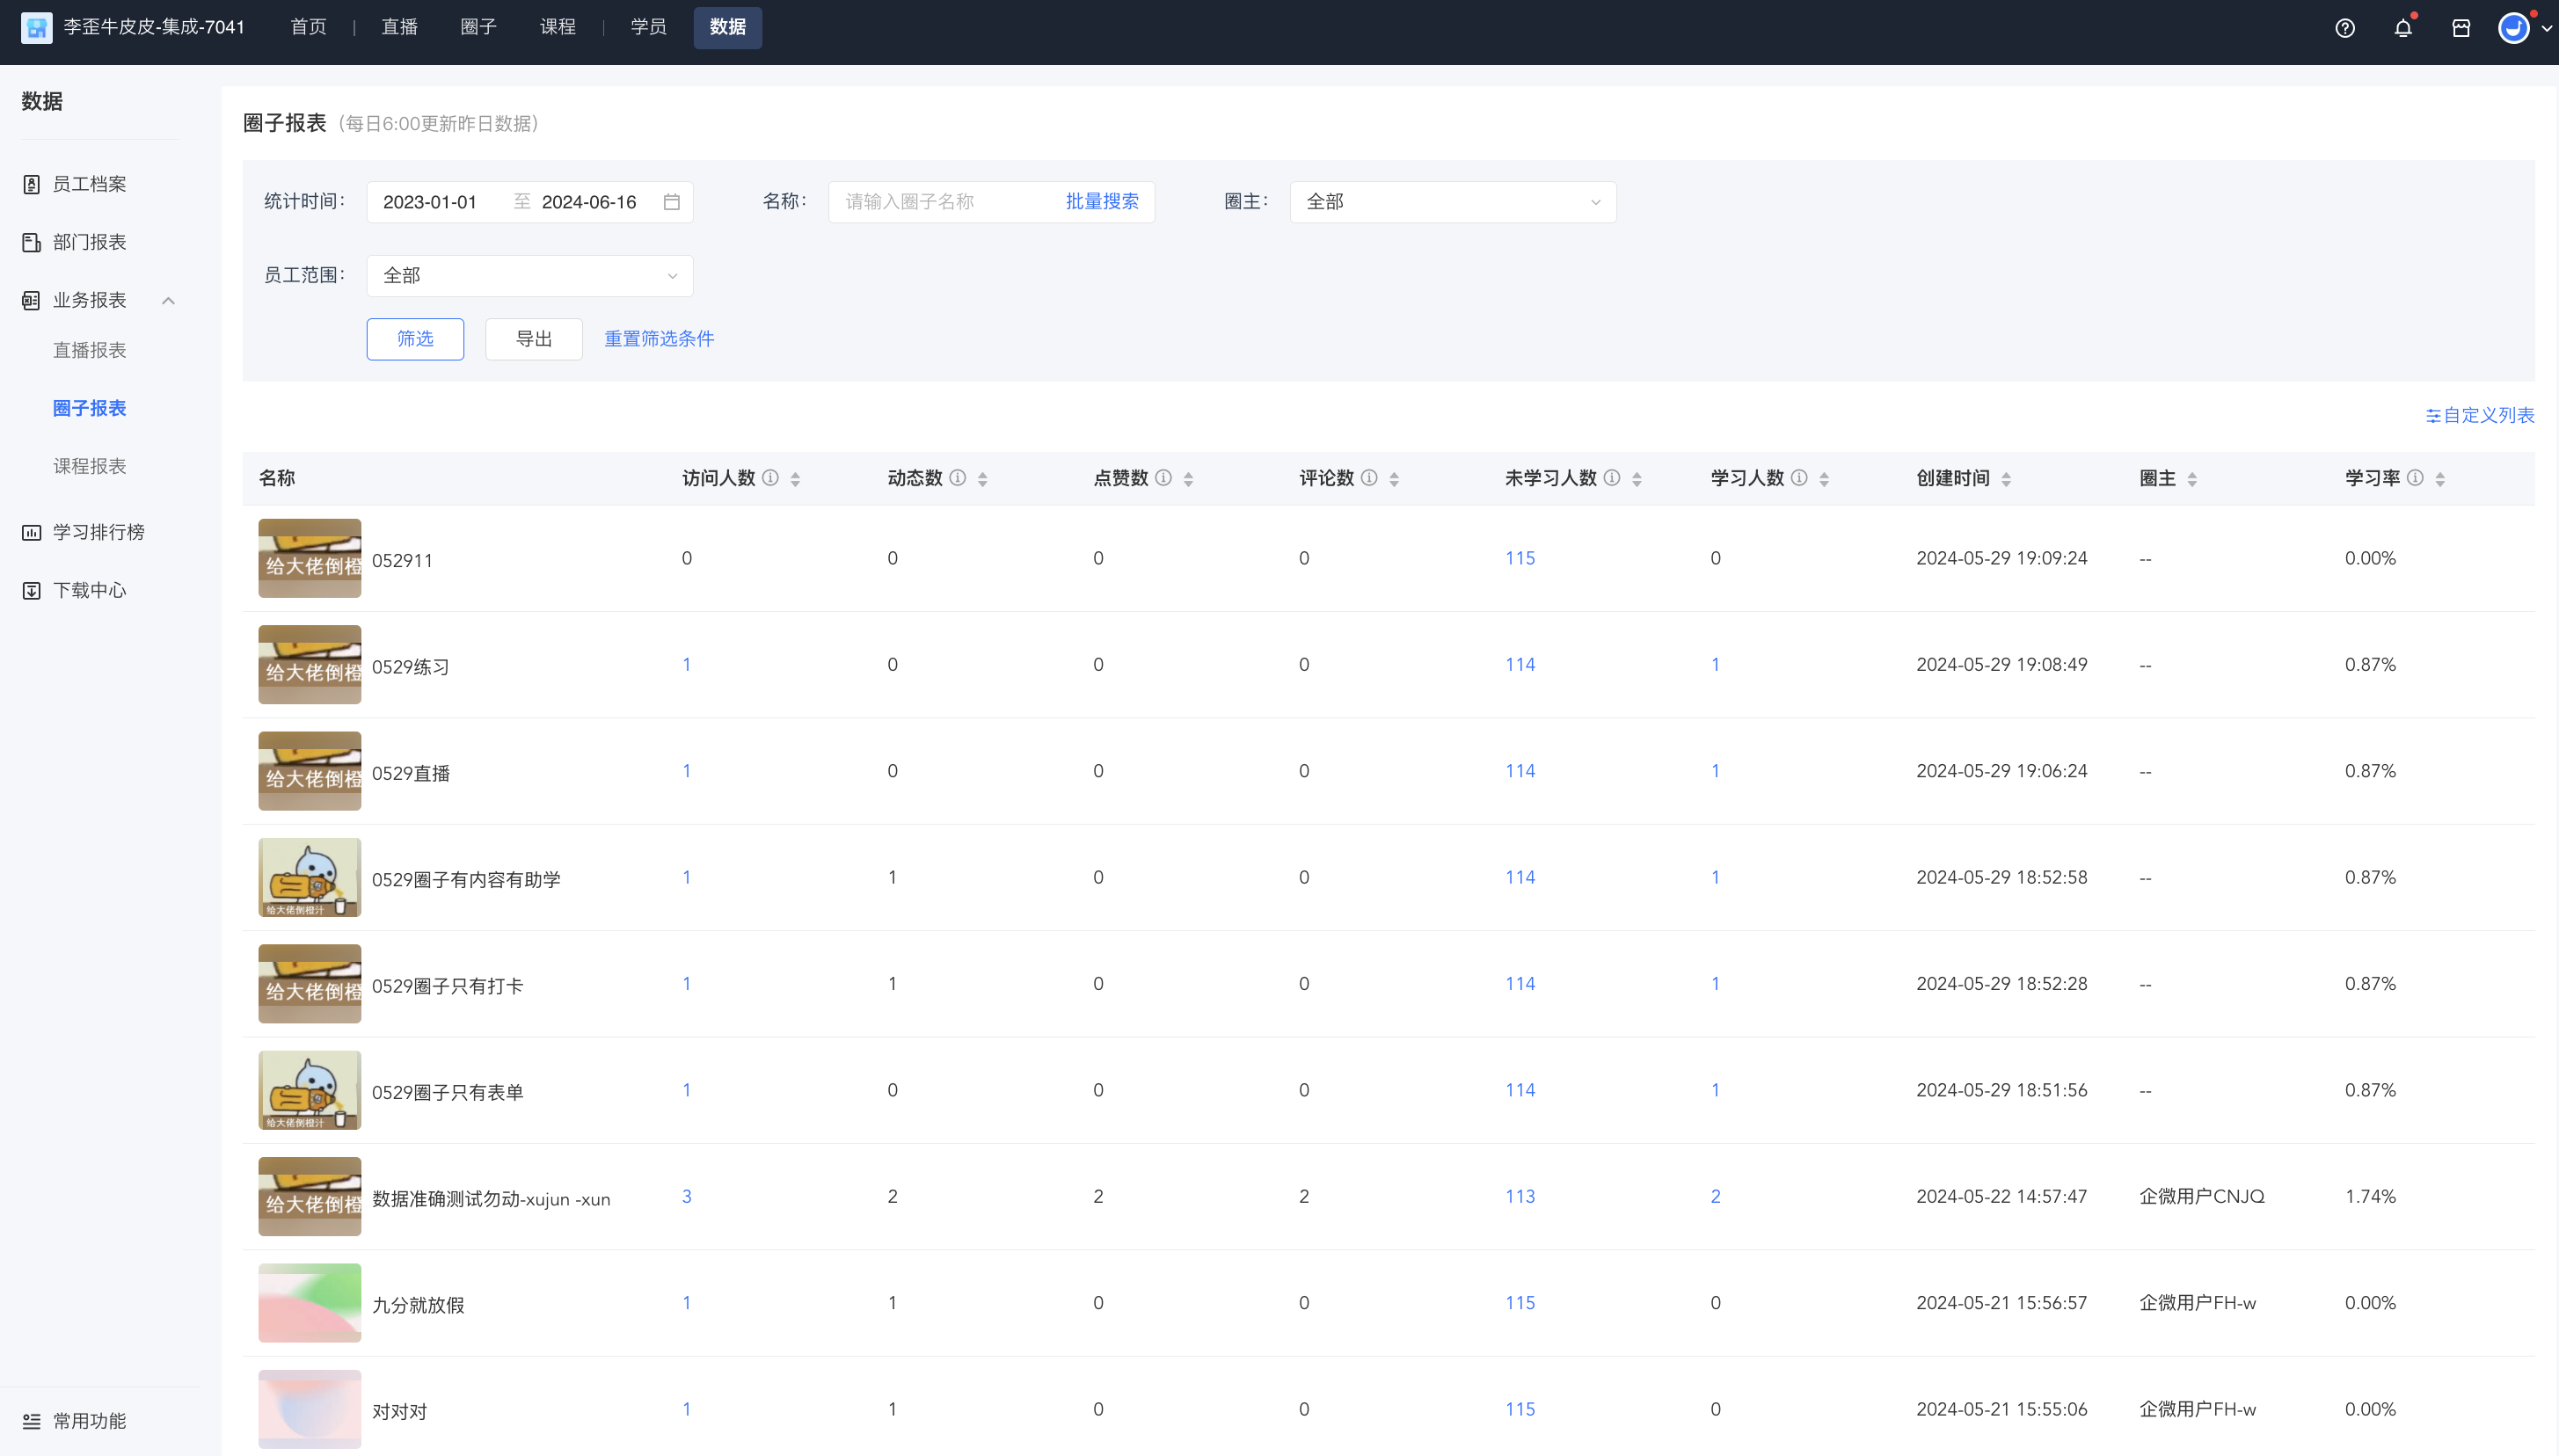Go to the 首页 tab

tap(308, 27)
